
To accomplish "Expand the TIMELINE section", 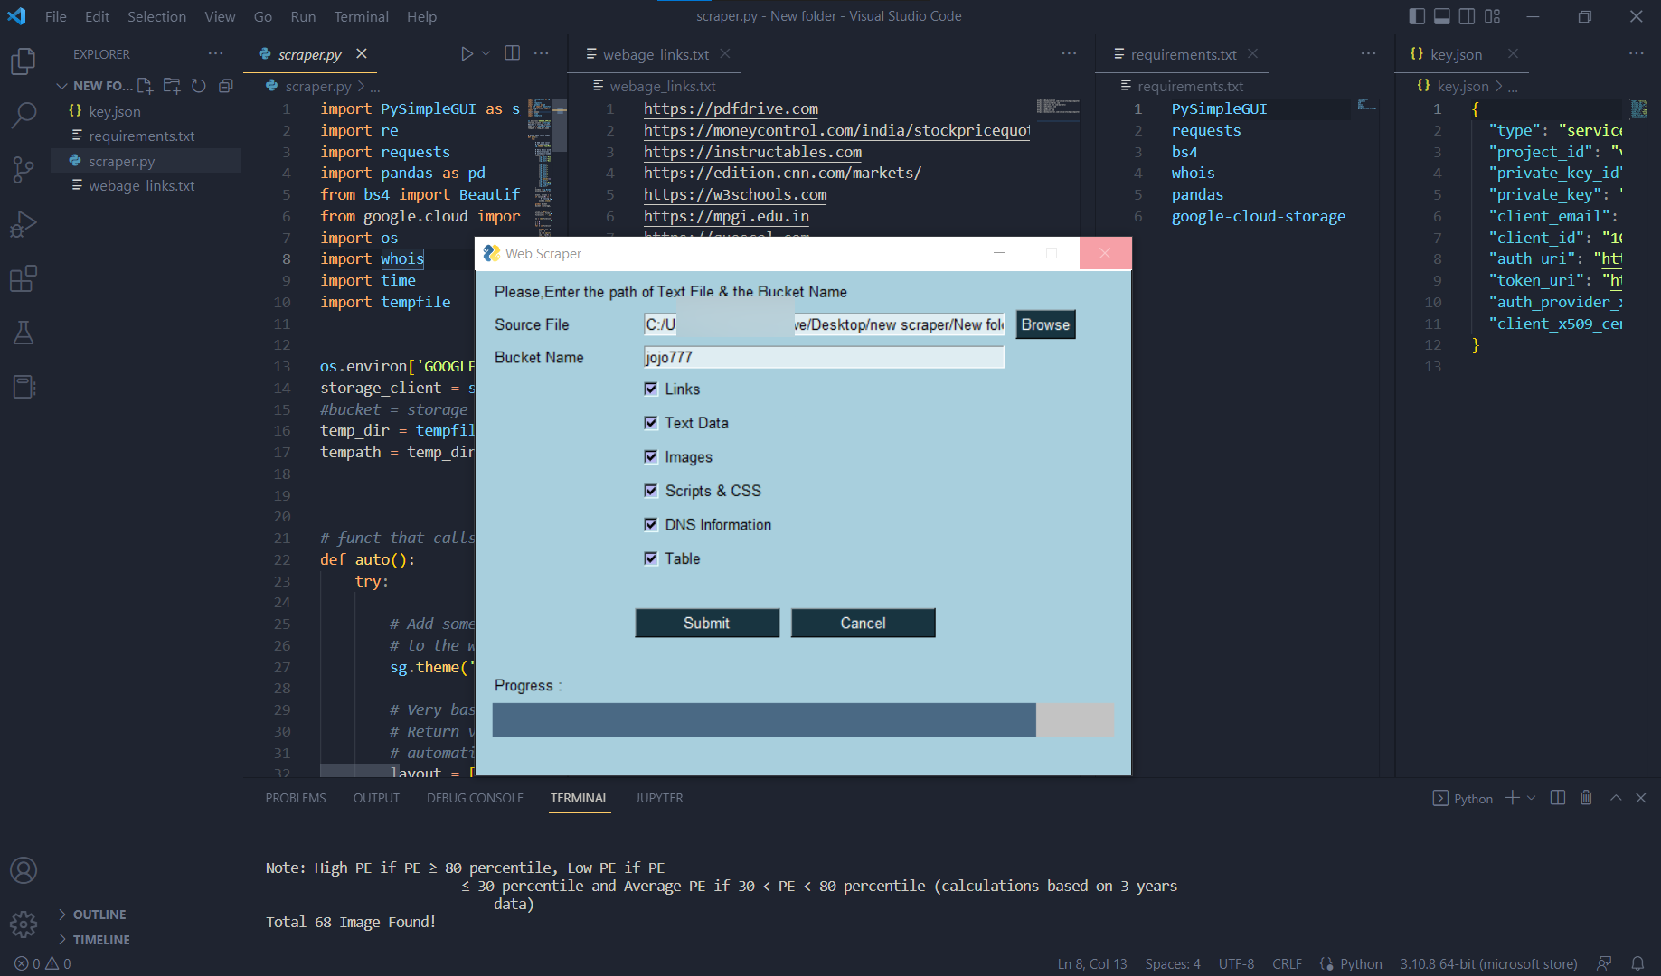I will point(94,940).
